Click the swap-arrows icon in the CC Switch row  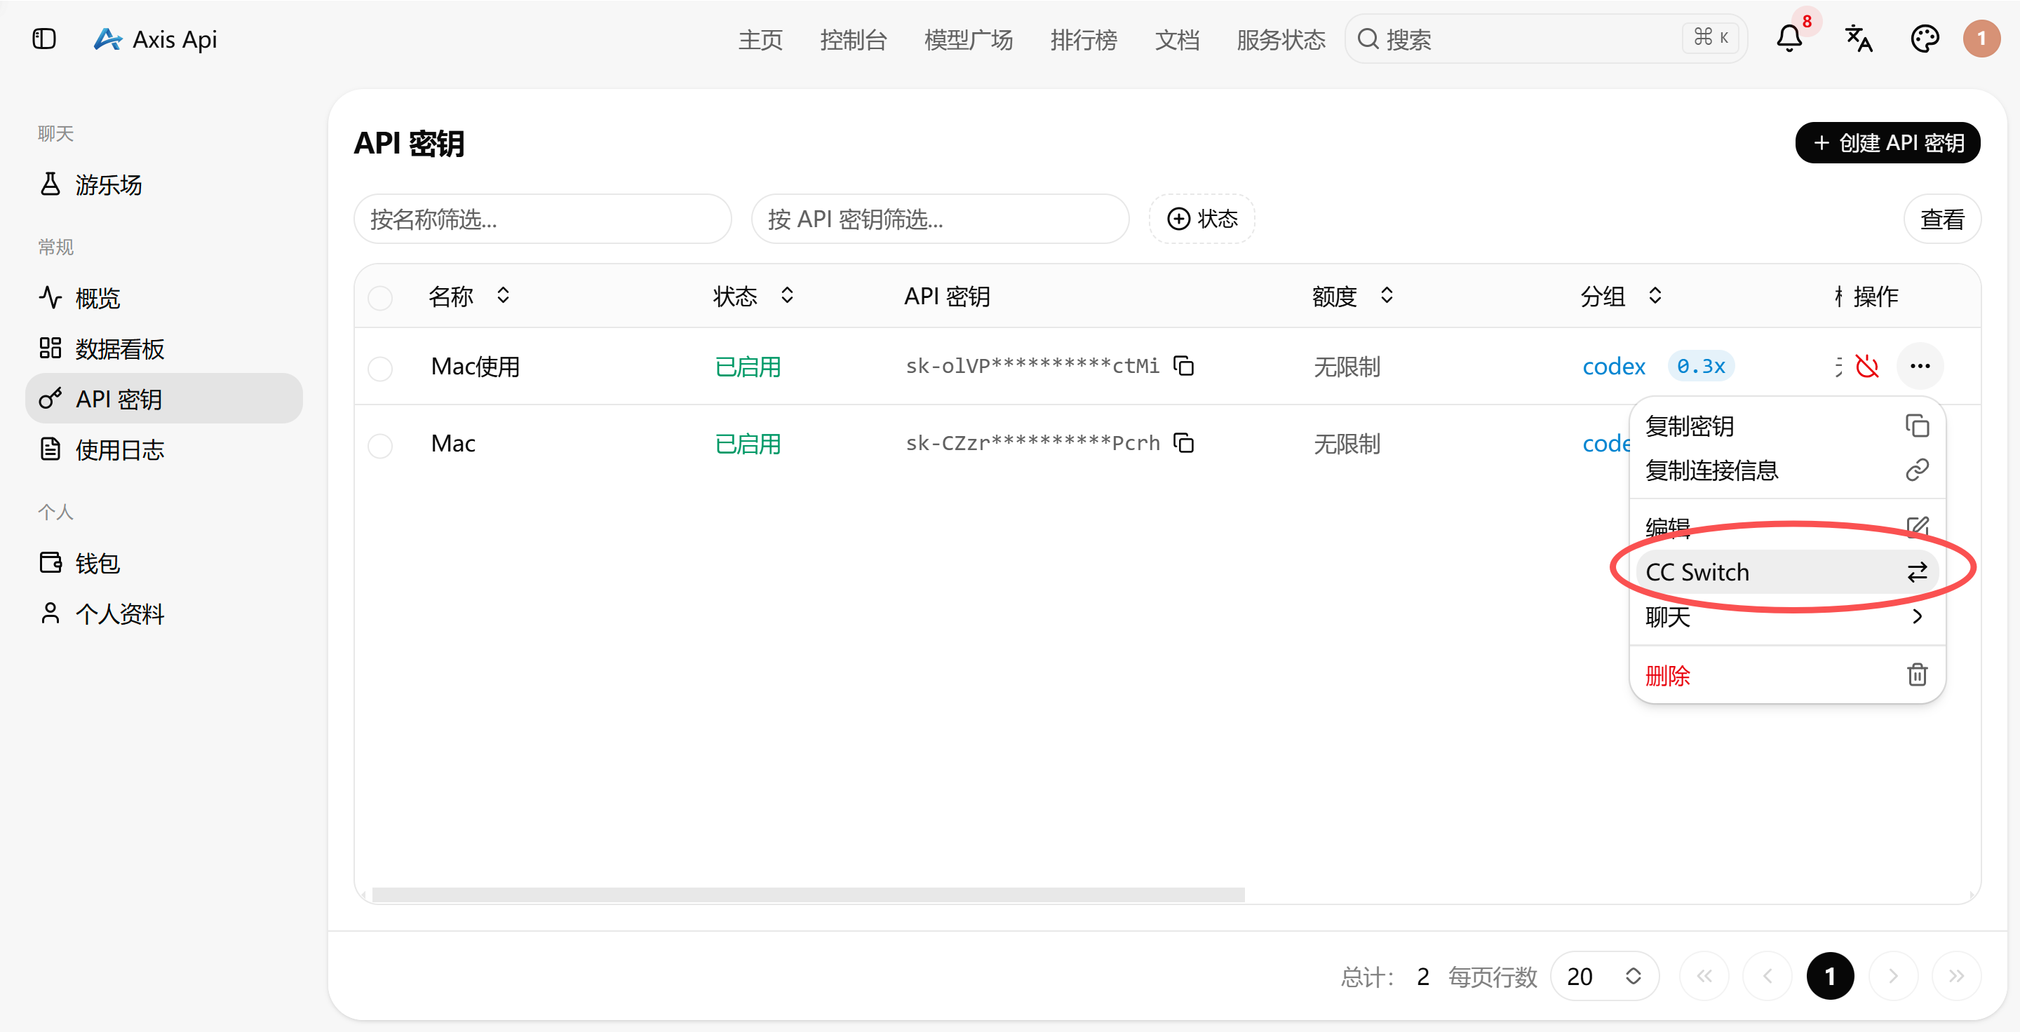coord(1916,572)
